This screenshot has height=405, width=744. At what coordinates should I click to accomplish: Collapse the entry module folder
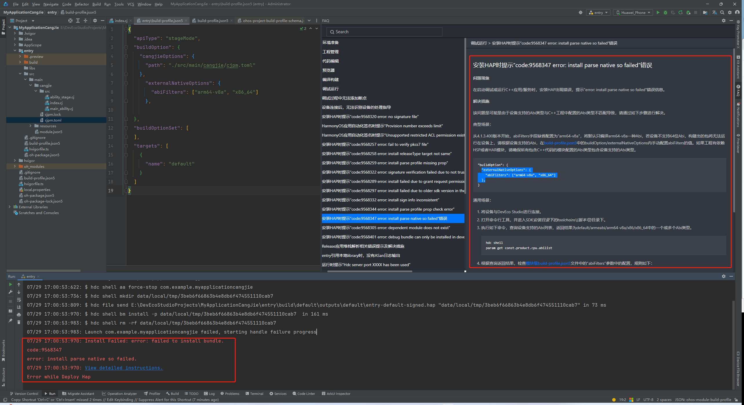click(x=15, y=51)
